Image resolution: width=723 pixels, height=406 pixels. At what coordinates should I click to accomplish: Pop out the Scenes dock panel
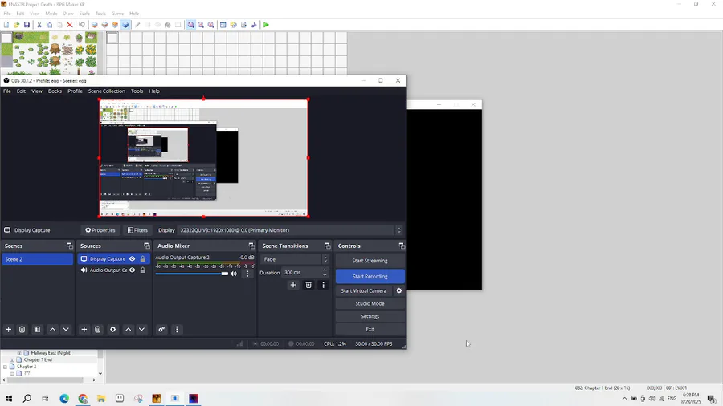tap(70, 246)
